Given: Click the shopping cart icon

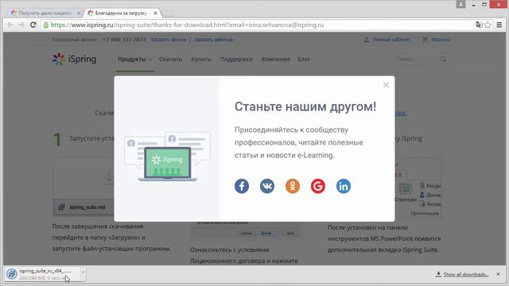Looking at the screenshot, I should tap(425, 40).
